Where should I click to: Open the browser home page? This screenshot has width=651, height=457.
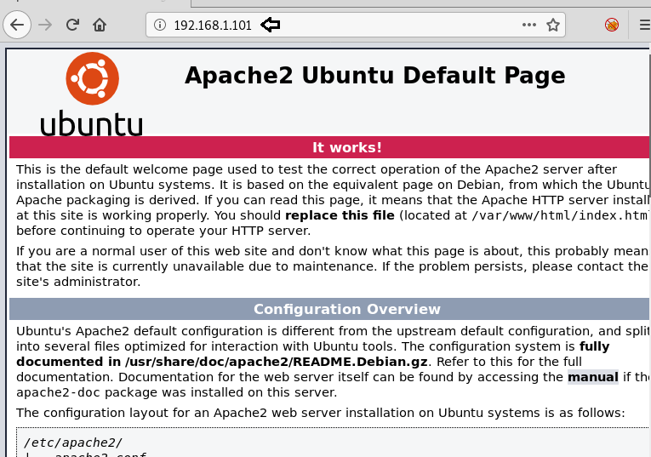coord(100,25)
